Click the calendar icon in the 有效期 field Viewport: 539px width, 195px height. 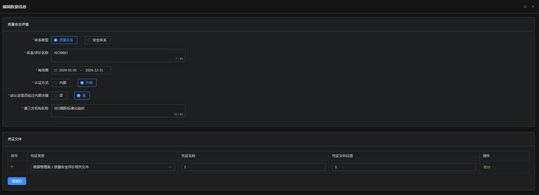(56, 71)
